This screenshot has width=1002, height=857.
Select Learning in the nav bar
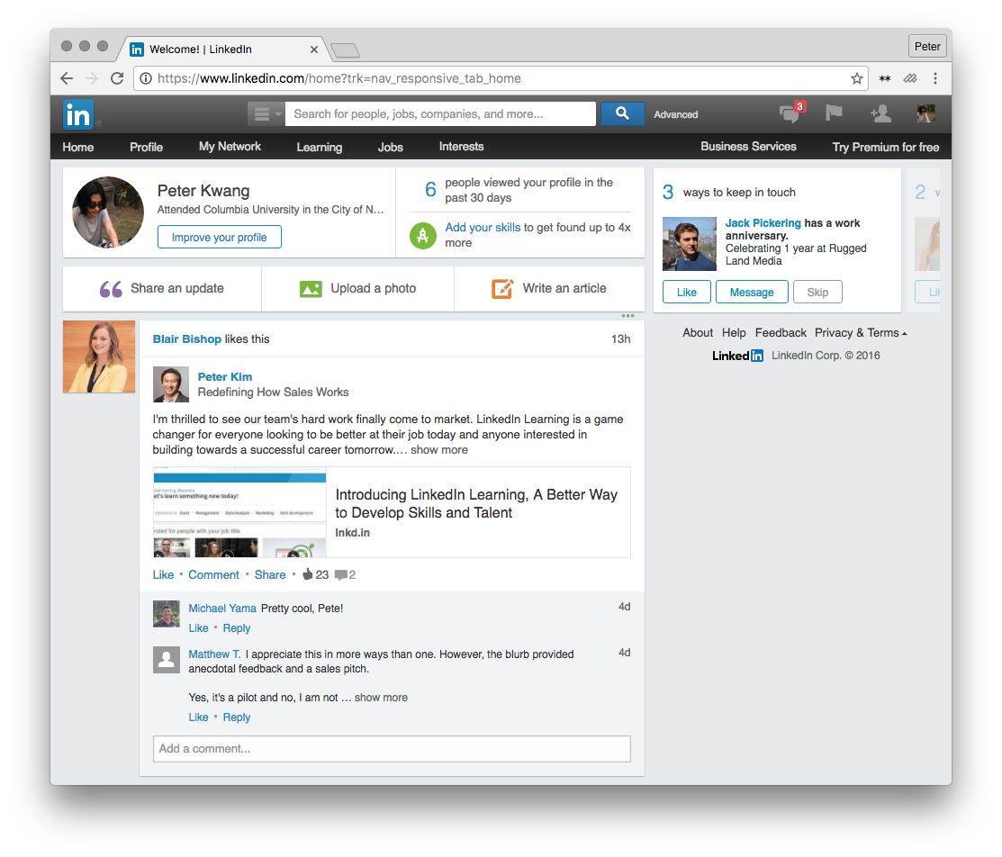point(319,147)
